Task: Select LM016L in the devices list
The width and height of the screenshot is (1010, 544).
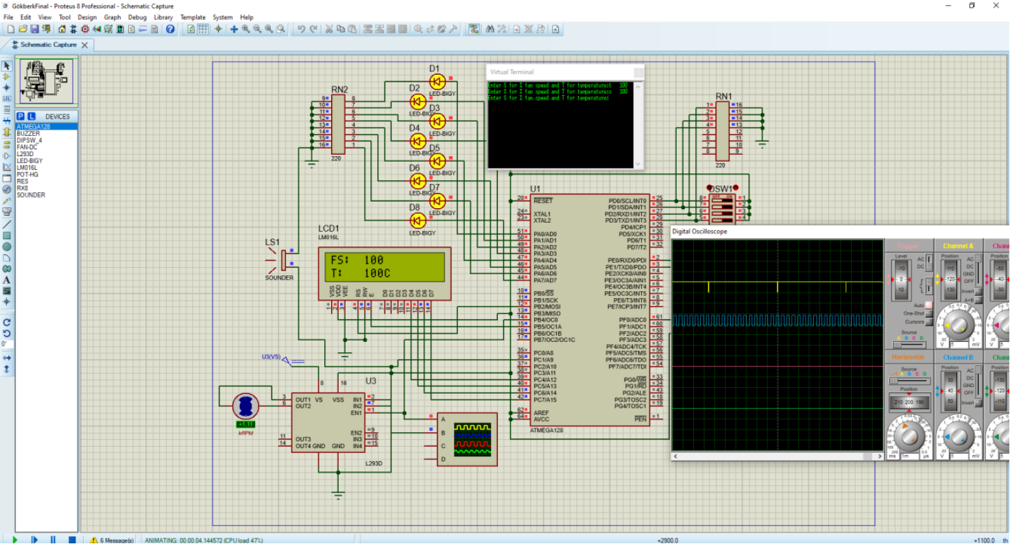Action: [47, 167]
